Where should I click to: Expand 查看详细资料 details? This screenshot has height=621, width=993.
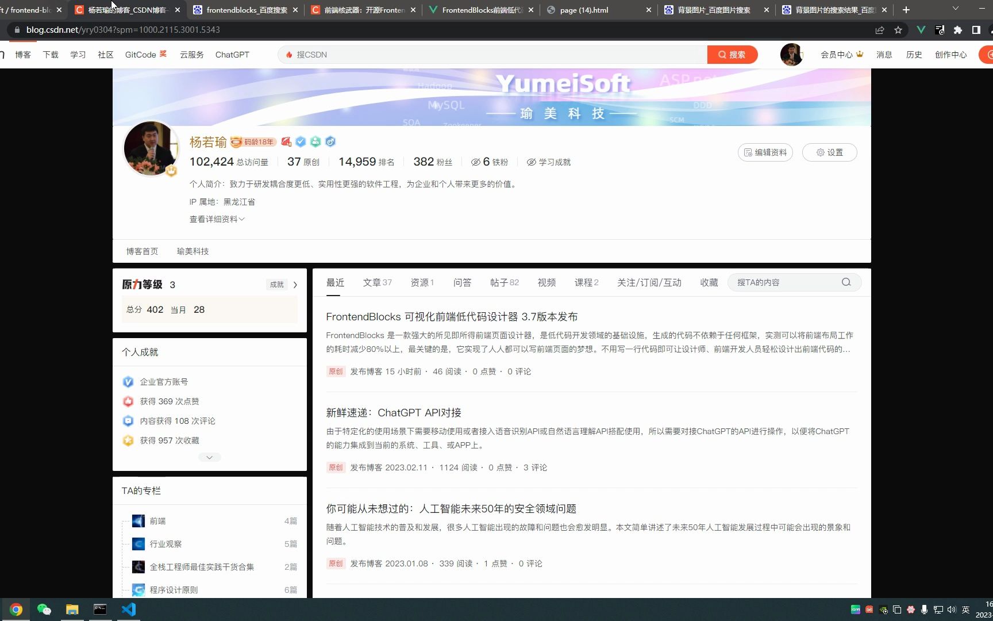click(217, 218)
